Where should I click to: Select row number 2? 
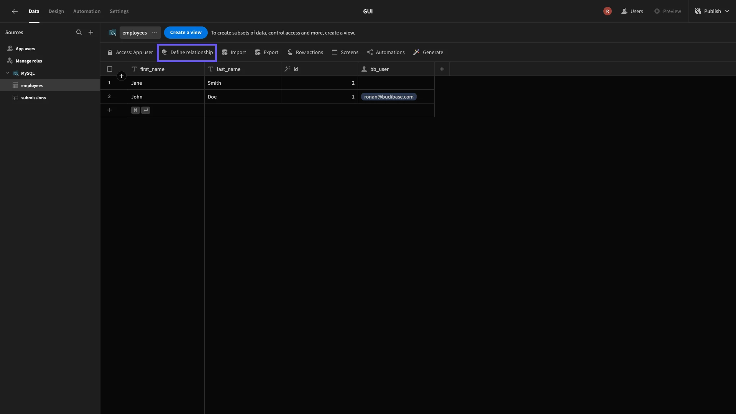109,97
